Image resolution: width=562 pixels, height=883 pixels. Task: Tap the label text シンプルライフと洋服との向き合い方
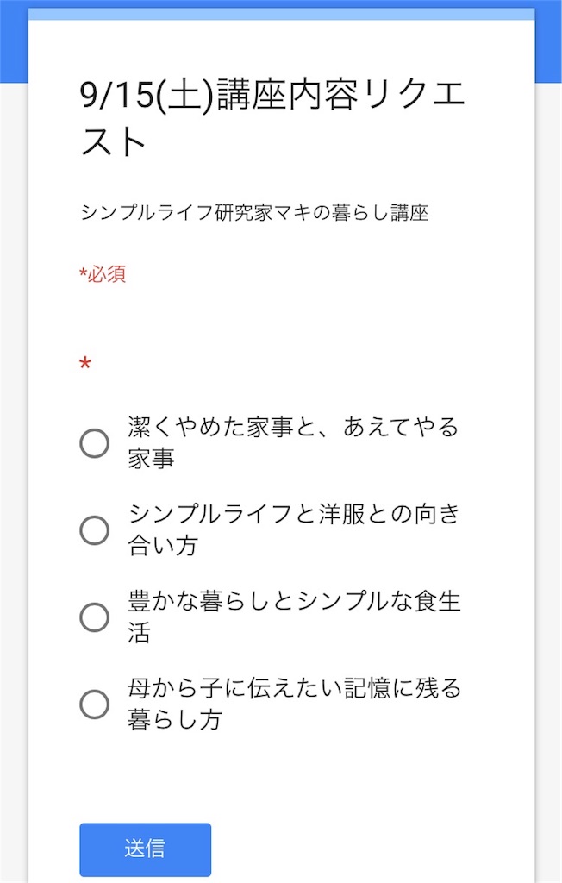(x=295, y=529)
